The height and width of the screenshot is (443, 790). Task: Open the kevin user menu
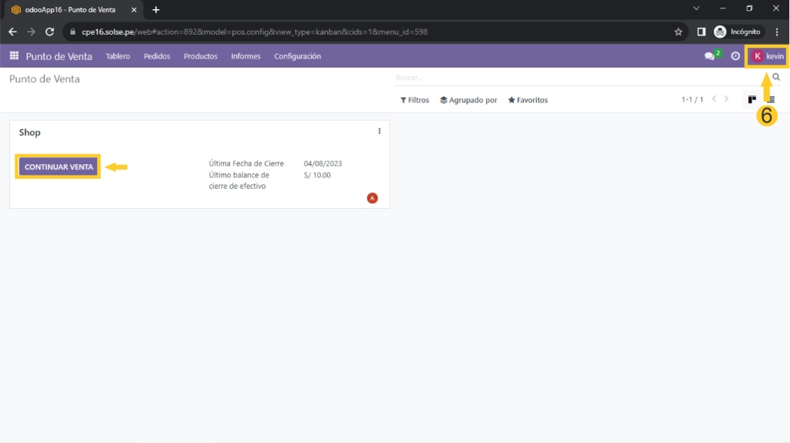tap(768, 56)
